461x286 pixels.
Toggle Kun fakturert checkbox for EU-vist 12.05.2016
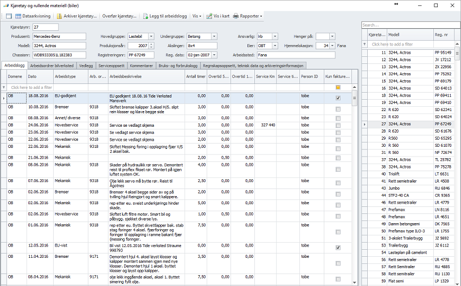pos(338,248)
